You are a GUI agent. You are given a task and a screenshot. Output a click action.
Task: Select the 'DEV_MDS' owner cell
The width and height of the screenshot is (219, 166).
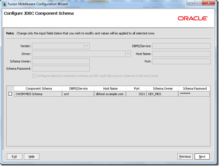pyautogui.click(x=162, y=94)
